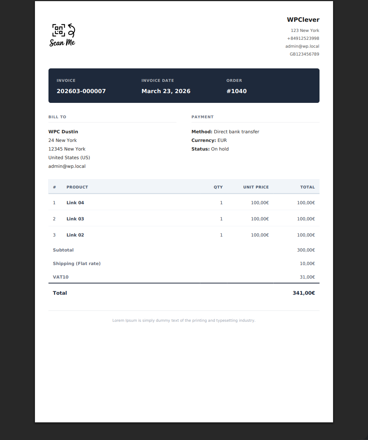Click the Bill To email address
The width and height of the screenshot is (368, 440).
pyautogui.click(x=67, y=166)
